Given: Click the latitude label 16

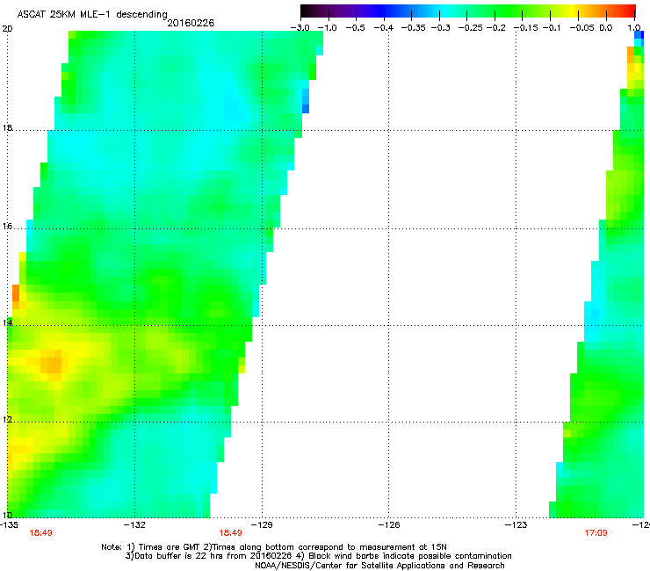Looking at the screenshot, I should click(7, 227).
